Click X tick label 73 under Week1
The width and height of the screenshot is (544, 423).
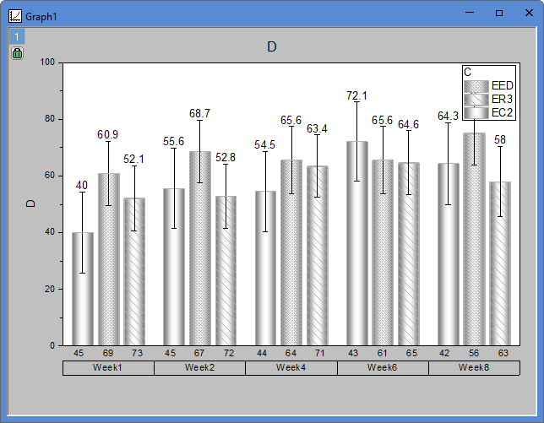(138, 353)
